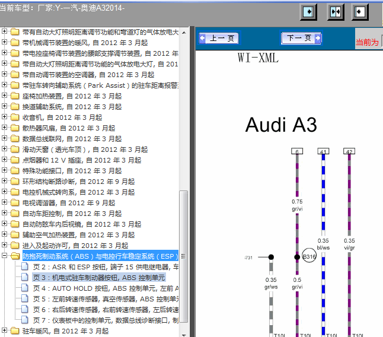Screen dimensions: 383x337
Task: Select folder icon of 环形结构断路诊断
Action: pyautogui.click(x=15, y=182)
